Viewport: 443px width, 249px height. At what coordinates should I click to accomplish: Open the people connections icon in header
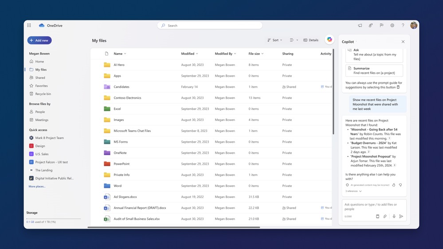pyautogui.click(x=371, y=25)
